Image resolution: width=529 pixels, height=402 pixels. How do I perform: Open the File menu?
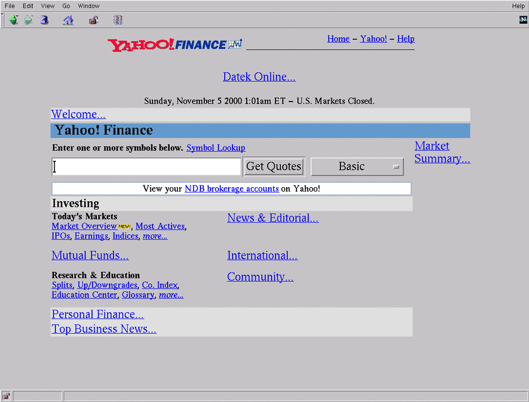tap(10, 6)
